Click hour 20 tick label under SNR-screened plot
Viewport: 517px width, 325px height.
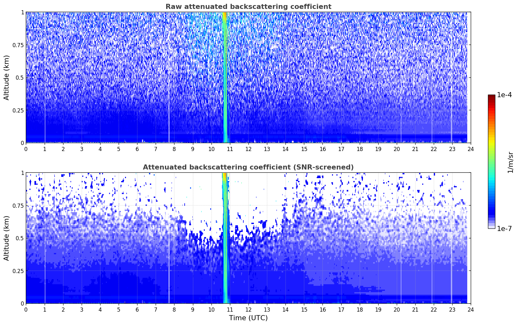point(397,309)
